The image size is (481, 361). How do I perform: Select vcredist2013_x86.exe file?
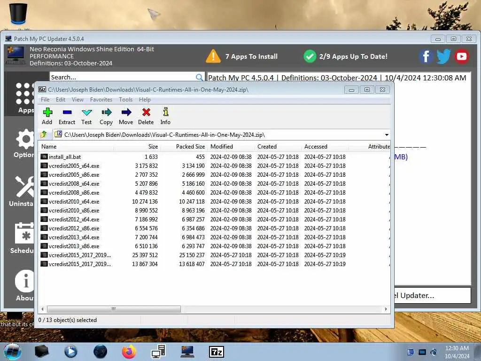tap(70, 246)
